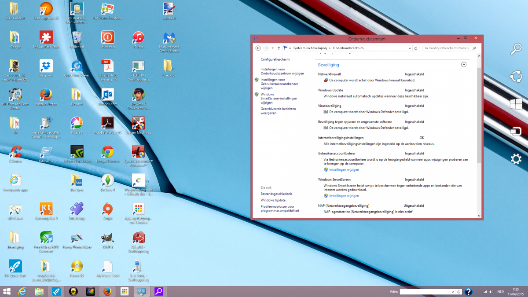Click Firefox button on the taskbar
The image size is (528, 297).
click(107, 291)
